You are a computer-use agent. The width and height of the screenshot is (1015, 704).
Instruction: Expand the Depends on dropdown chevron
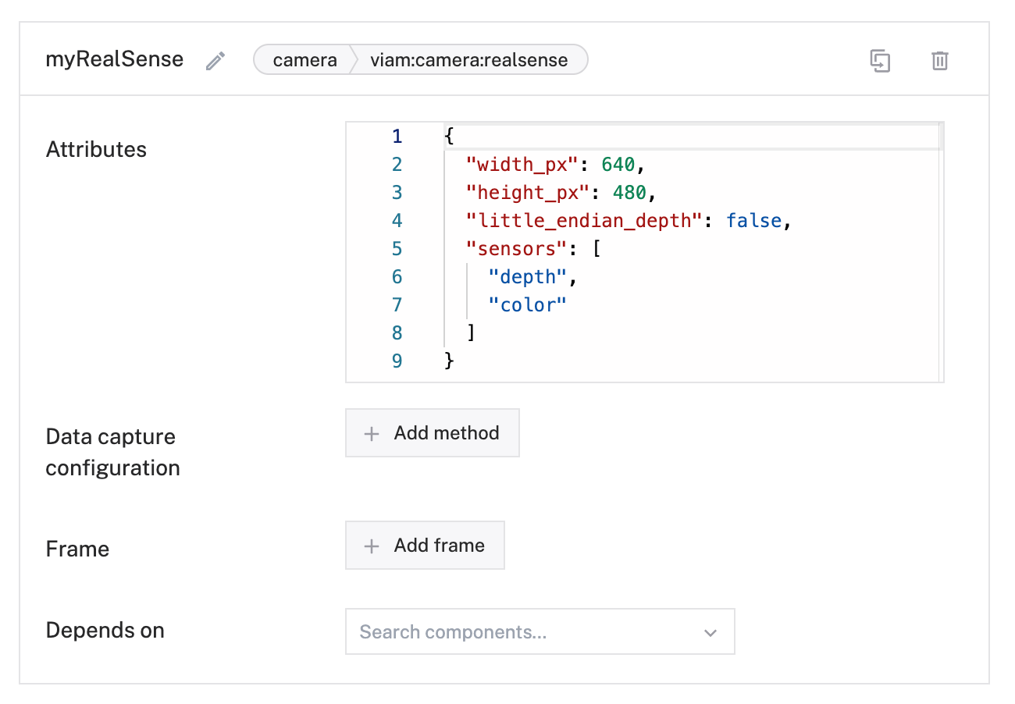point(710,633)
